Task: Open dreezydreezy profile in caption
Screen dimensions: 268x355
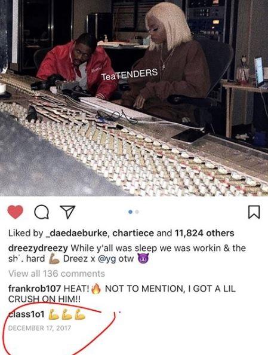Action: click(x=38, y=248)
